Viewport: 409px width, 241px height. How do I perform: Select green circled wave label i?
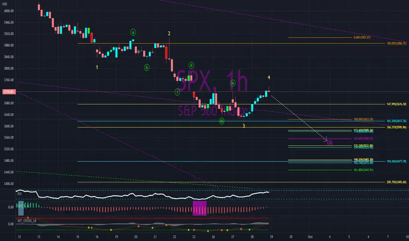(177, 92)
